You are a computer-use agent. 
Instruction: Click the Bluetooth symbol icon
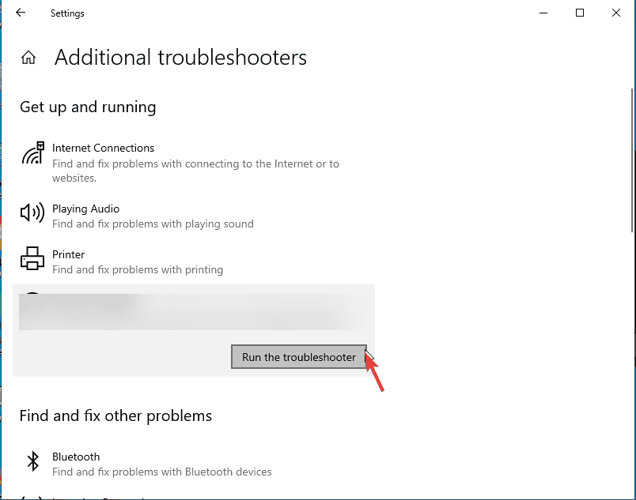point(33,461)
